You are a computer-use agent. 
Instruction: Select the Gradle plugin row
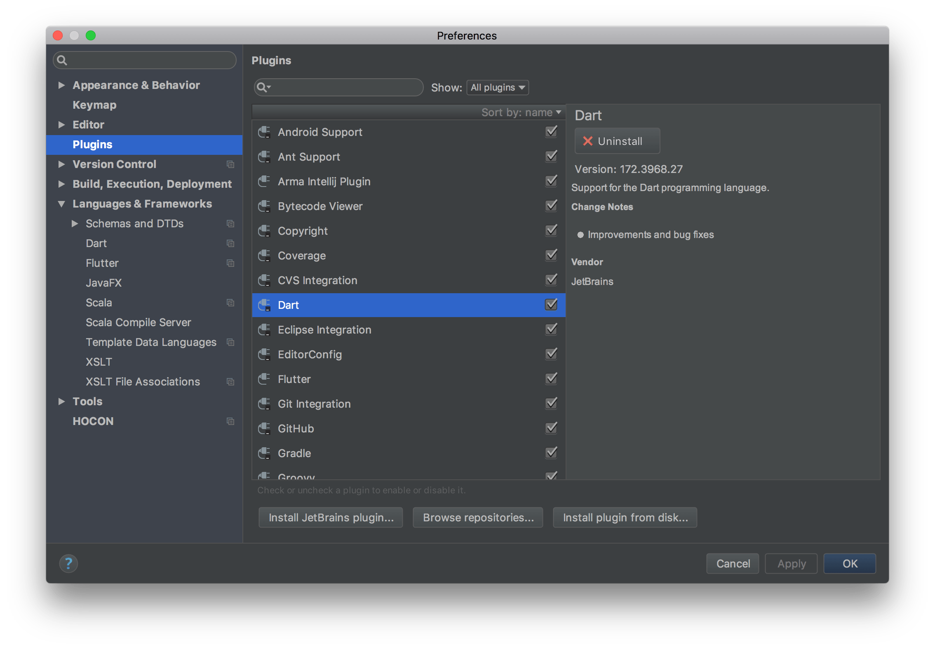tap(408, 453)
